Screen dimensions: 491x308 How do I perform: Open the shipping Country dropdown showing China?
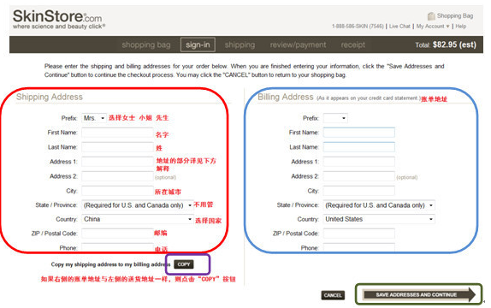tap(138, 219)
